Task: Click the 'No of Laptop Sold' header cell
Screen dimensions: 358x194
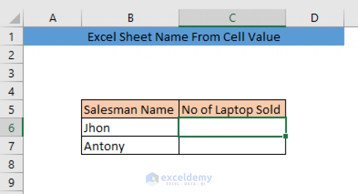Action: point(232,110)
